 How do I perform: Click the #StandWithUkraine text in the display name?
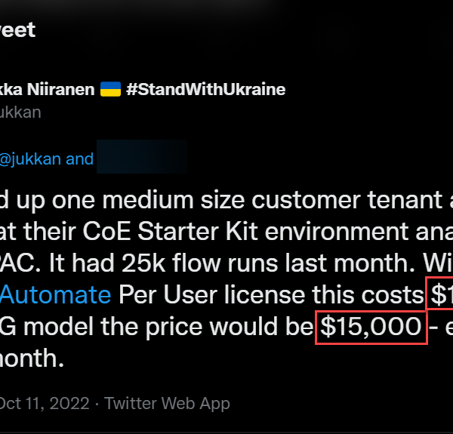click(206, 89)
